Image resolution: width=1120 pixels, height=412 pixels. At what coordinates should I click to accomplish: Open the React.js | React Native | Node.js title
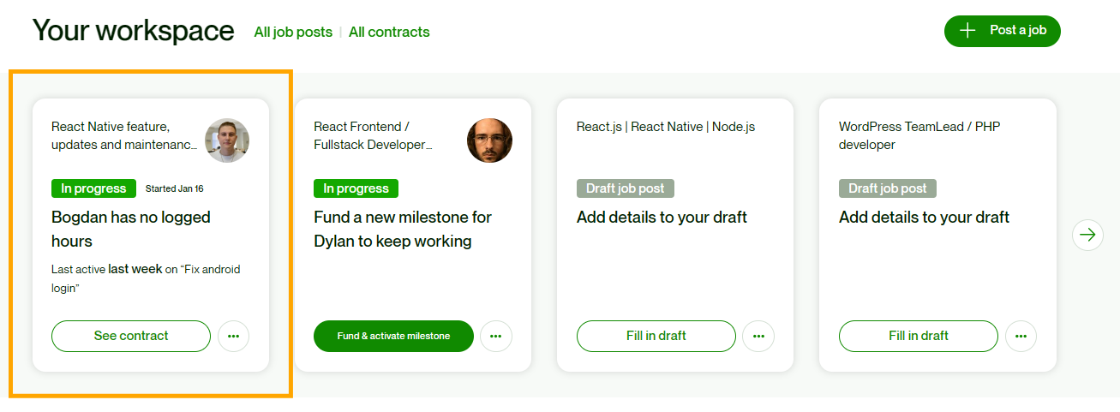click(665, 128)
